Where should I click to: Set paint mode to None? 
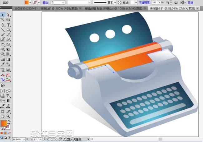pos(9,133)
